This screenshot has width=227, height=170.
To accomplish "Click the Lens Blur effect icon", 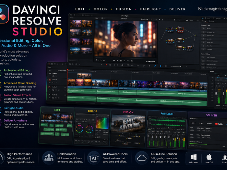I will [x=204, y=39].
